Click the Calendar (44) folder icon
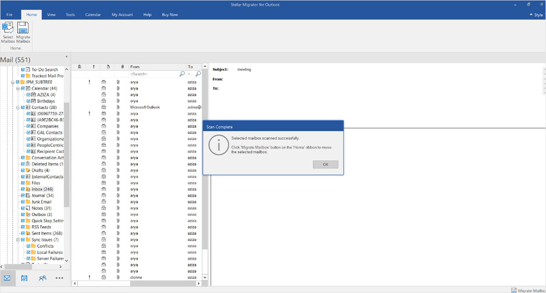Screen dimensions: 546x293 point(28,88)
